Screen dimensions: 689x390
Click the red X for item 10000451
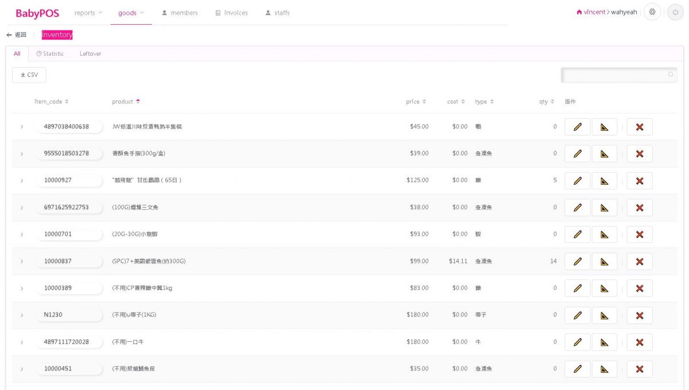coord(639,369)
